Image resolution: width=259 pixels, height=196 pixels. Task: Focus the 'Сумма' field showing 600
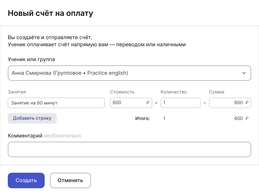tap(227, 103)
